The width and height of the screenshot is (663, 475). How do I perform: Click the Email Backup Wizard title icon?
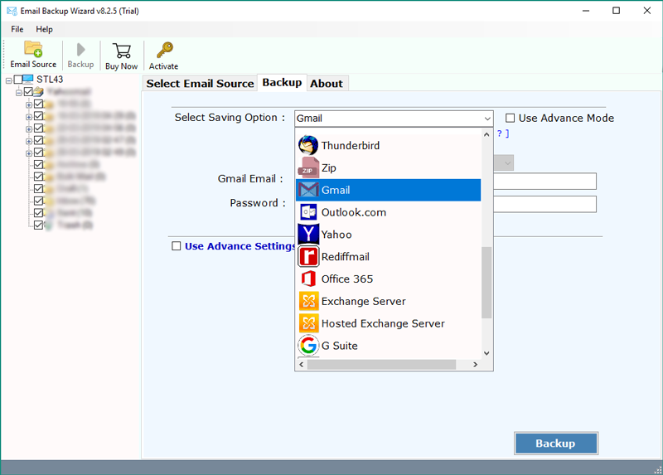coord(12,11)
